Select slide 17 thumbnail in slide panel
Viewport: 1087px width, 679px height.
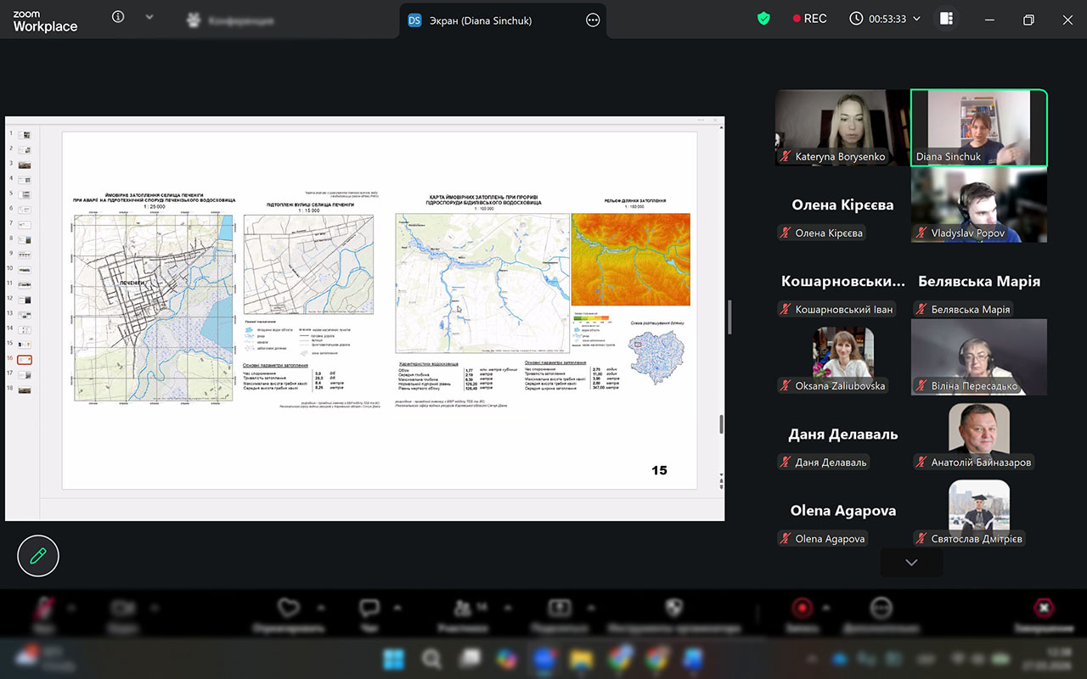pyautogui.click(x=25, y=373)
